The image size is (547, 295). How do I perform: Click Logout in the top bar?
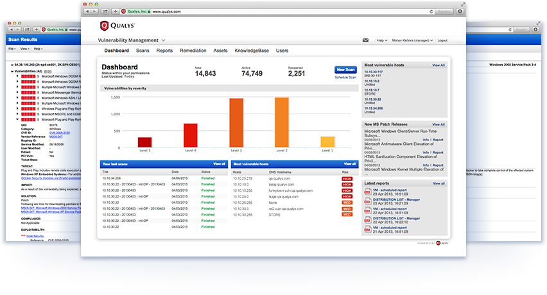pyautogui.click(x=442, y=40)
